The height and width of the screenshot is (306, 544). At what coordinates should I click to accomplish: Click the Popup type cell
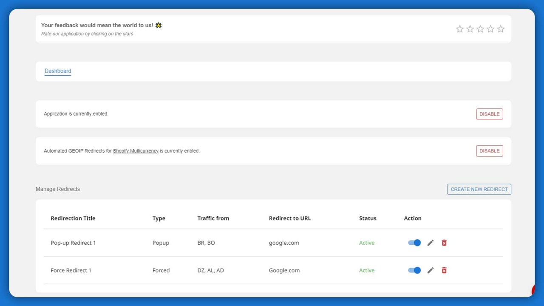(x=161, y=243)
